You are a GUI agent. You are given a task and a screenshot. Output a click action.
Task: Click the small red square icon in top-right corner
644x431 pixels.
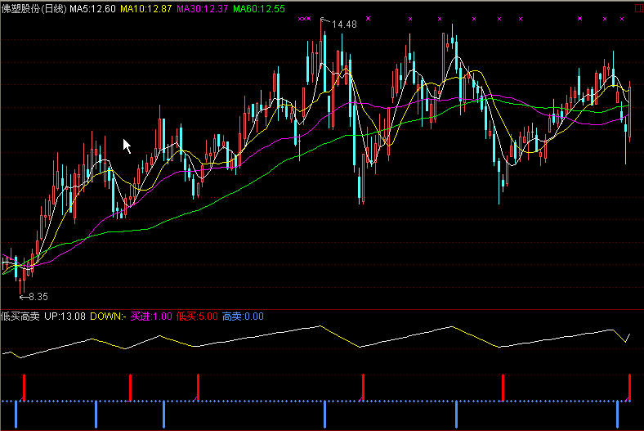click(x=638, y=7)
